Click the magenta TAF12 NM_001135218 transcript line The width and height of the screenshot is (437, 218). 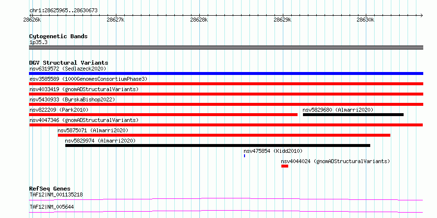(x=226, y=199)
